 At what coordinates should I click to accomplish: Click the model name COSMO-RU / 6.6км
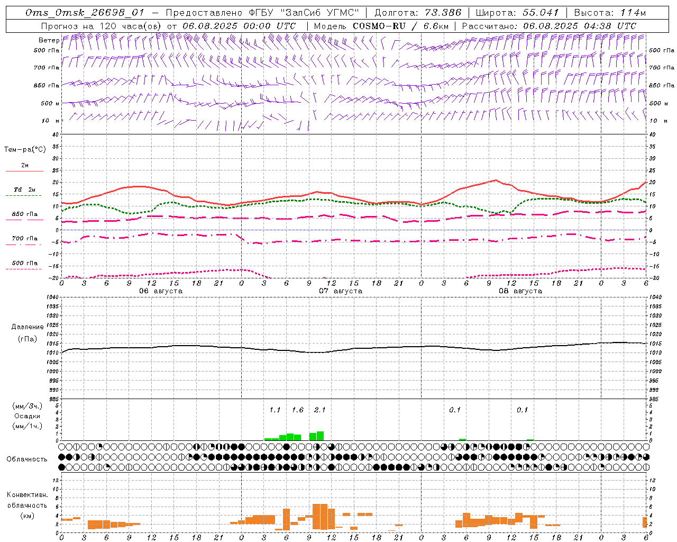(401, 26)
